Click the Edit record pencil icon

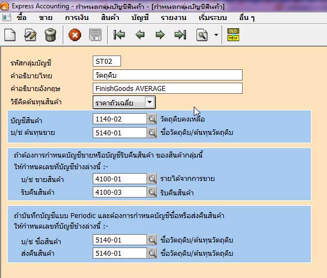30,35
